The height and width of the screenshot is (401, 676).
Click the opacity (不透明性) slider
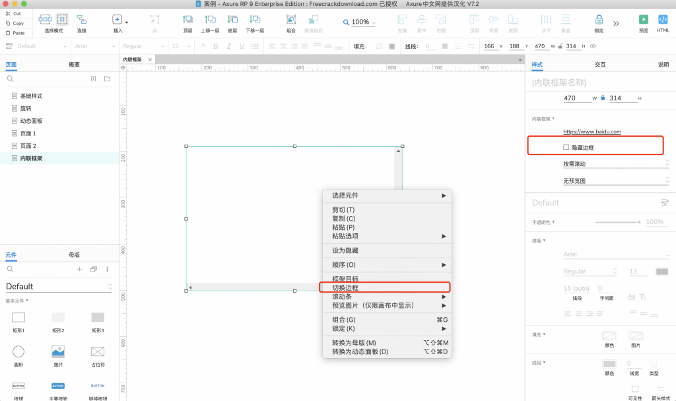tap(617, 222)
